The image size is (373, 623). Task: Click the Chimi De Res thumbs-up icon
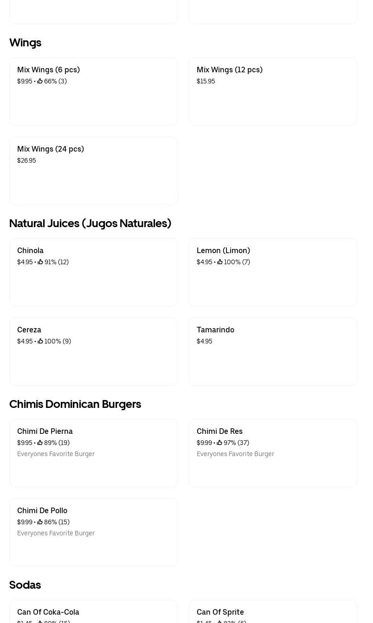tap(219, 443)
